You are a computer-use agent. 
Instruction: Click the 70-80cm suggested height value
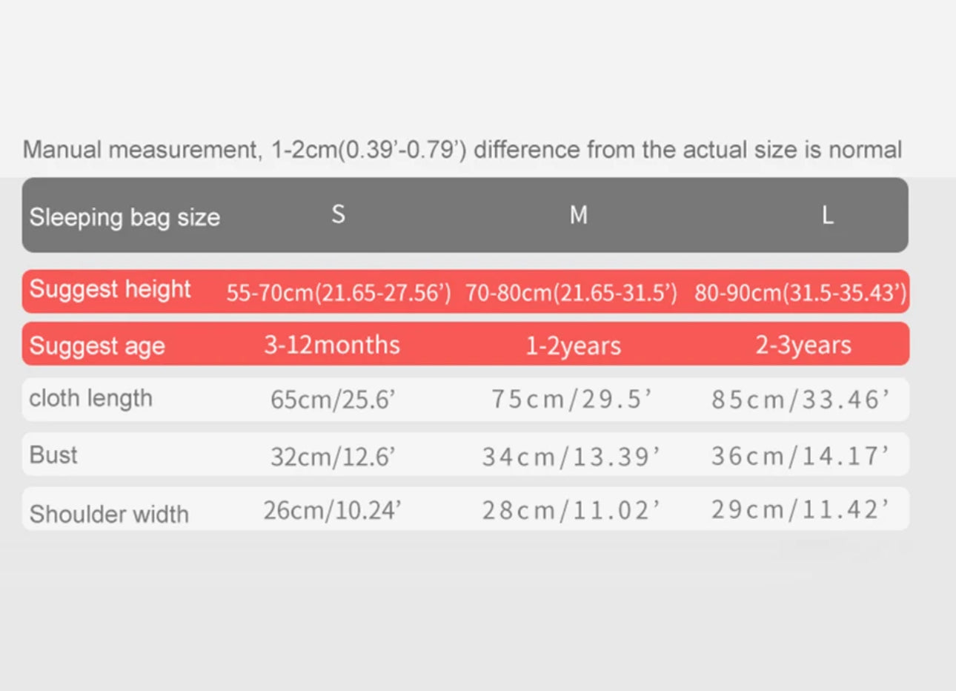coord(571,293)
